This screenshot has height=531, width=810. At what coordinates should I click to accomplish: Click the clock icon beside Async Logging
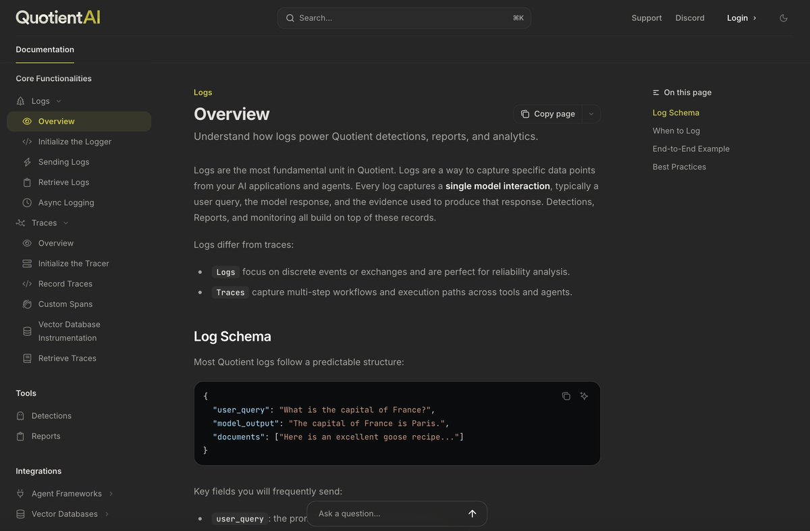pos(27,202)
